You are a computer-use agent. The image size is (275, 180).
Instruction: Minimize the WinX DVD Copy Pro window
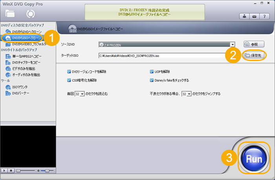(255, 3)
